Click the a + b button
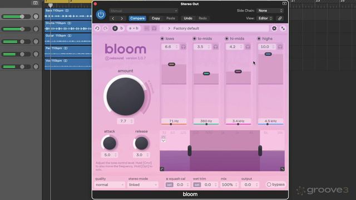The height and width of the screenshot is (200, 356). click(x=133, y=28)
